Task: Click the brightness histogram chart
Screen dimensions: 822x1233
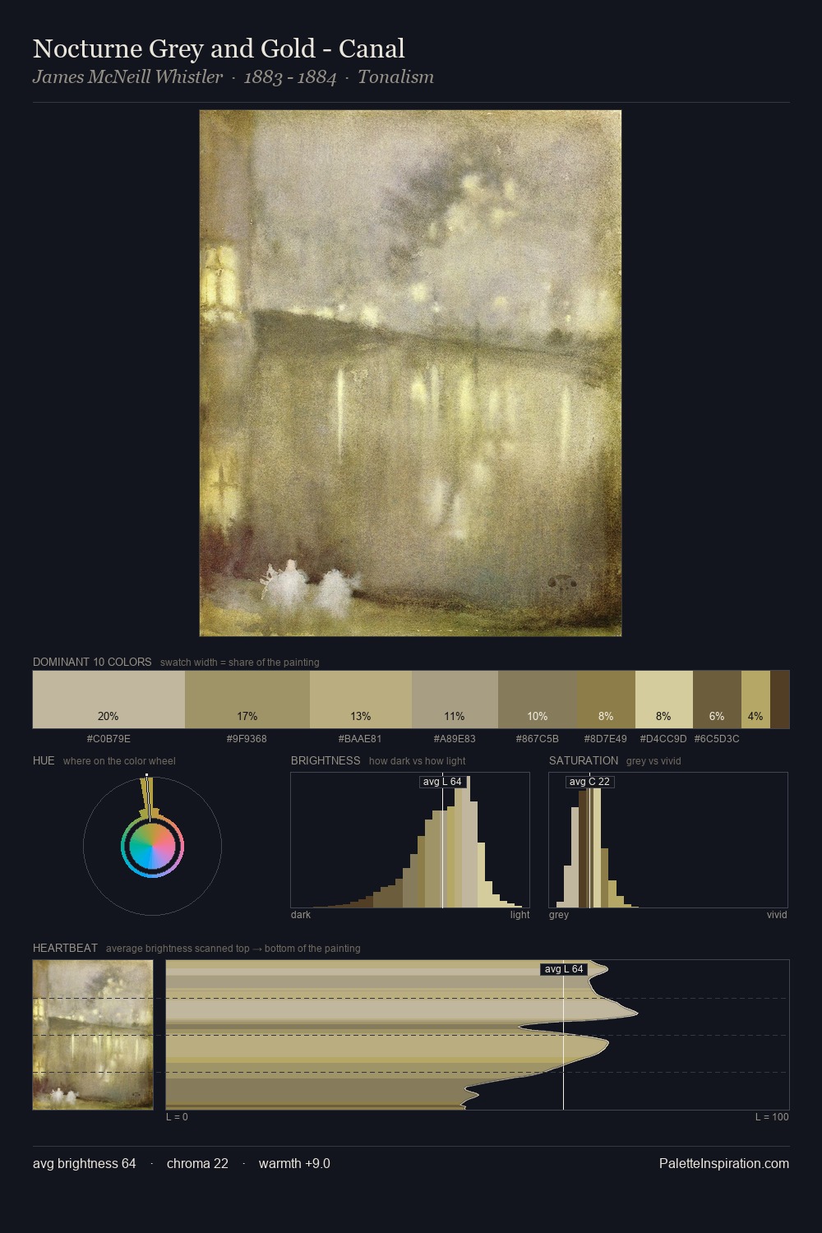Action: 410,840
